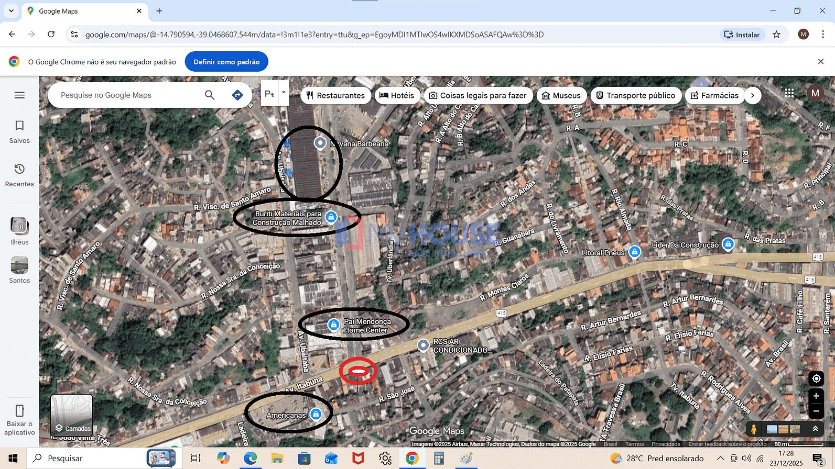Open the input language dropdown arrow
The image size is (835, 469).
pyautogui.click(x=284, y=93)
